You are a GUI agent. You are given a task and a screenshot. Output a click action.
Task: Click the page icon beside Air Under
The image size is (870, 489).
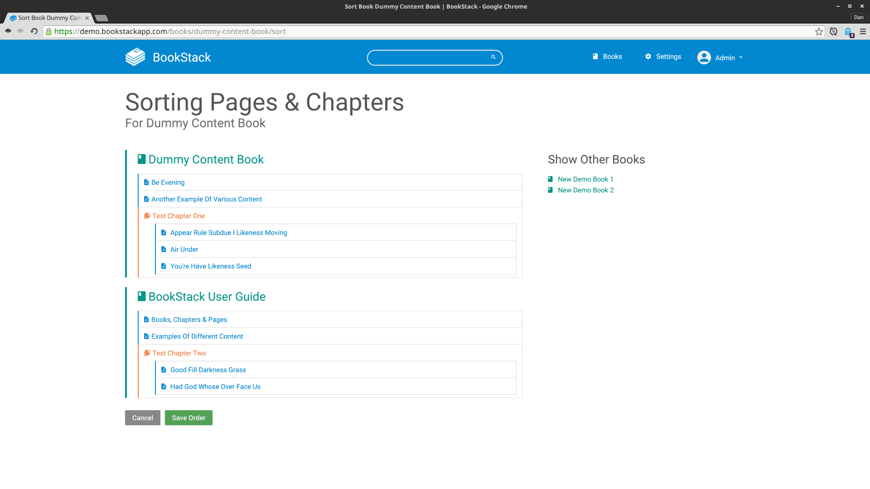(164, 249)
